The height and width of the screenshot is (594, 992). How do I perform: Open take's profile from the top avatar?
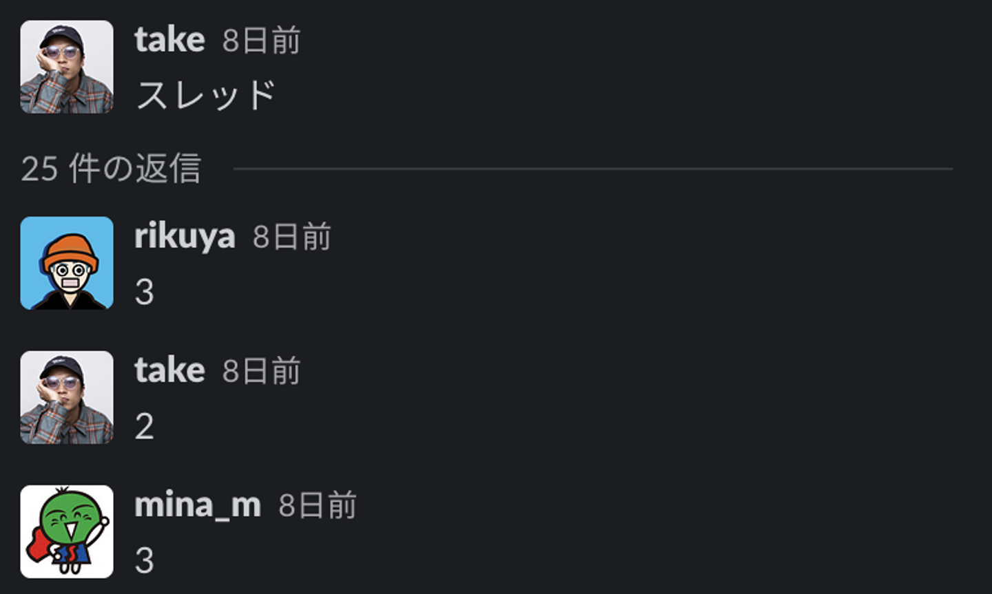67,67
